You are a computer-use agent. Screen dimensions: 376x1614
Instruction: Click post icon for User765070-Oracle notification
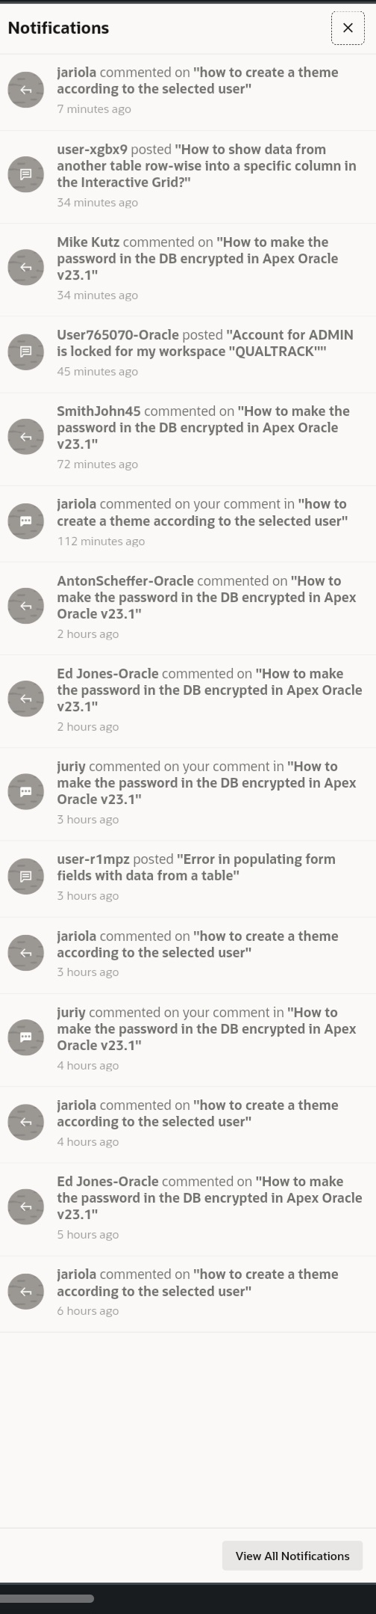pyautogui.click(x=26, y=352)
